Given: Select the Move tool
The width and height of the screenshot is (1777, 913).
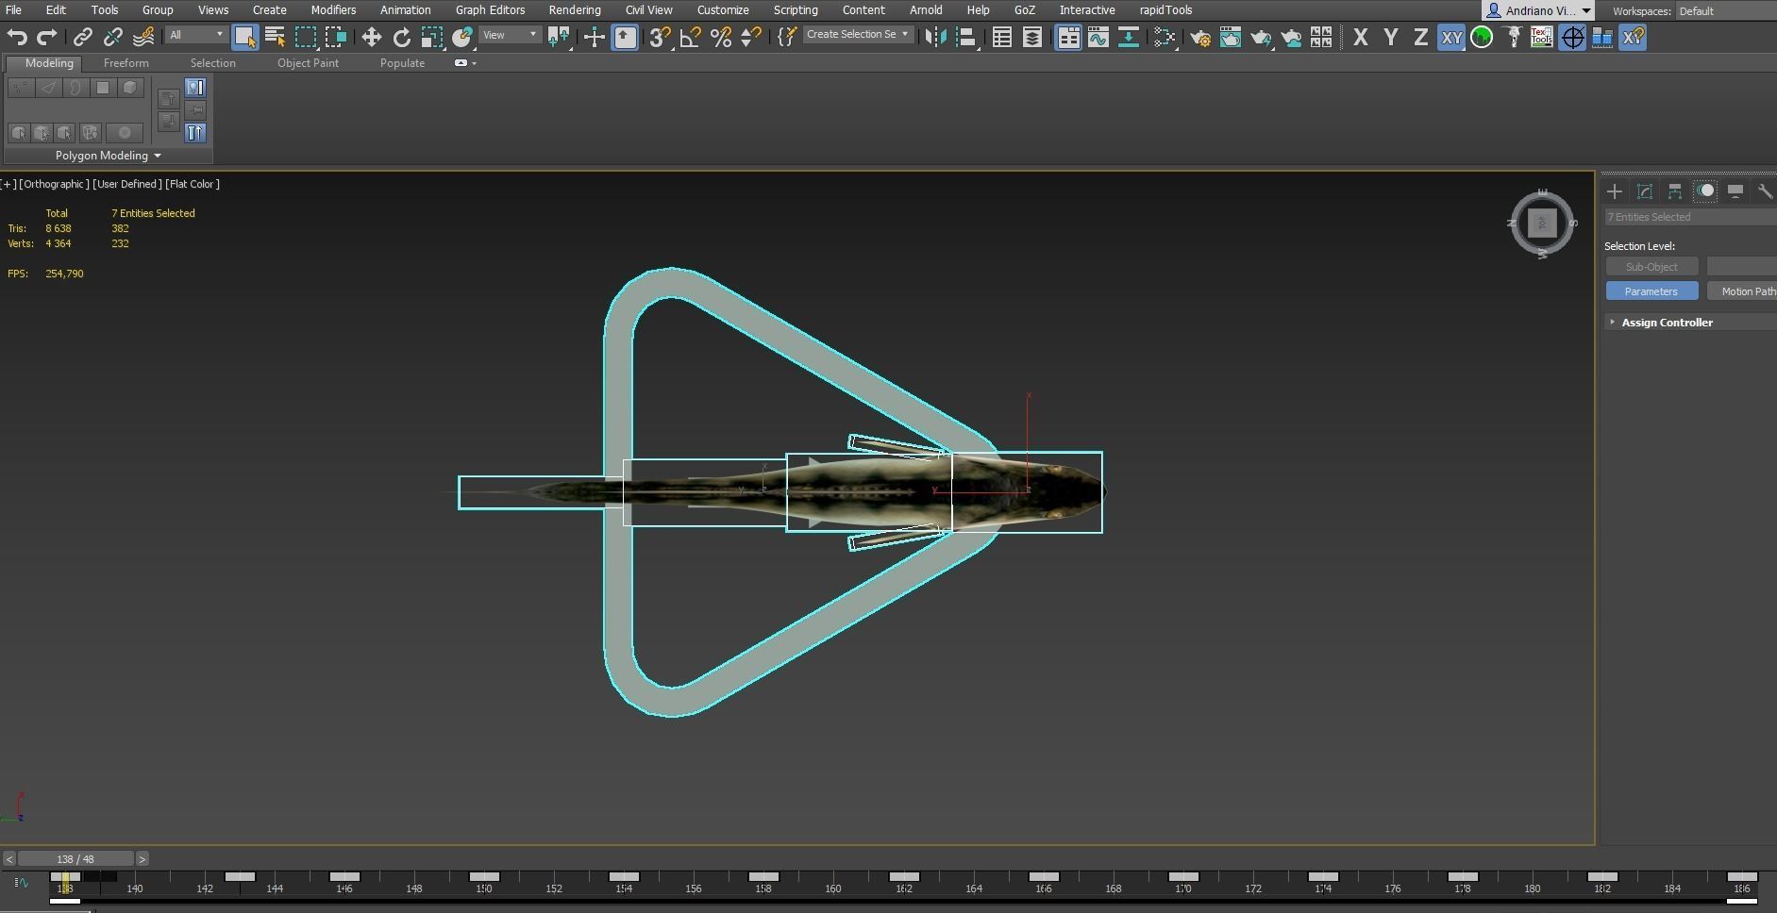Looking at the screenshot, I should (371, 37).
